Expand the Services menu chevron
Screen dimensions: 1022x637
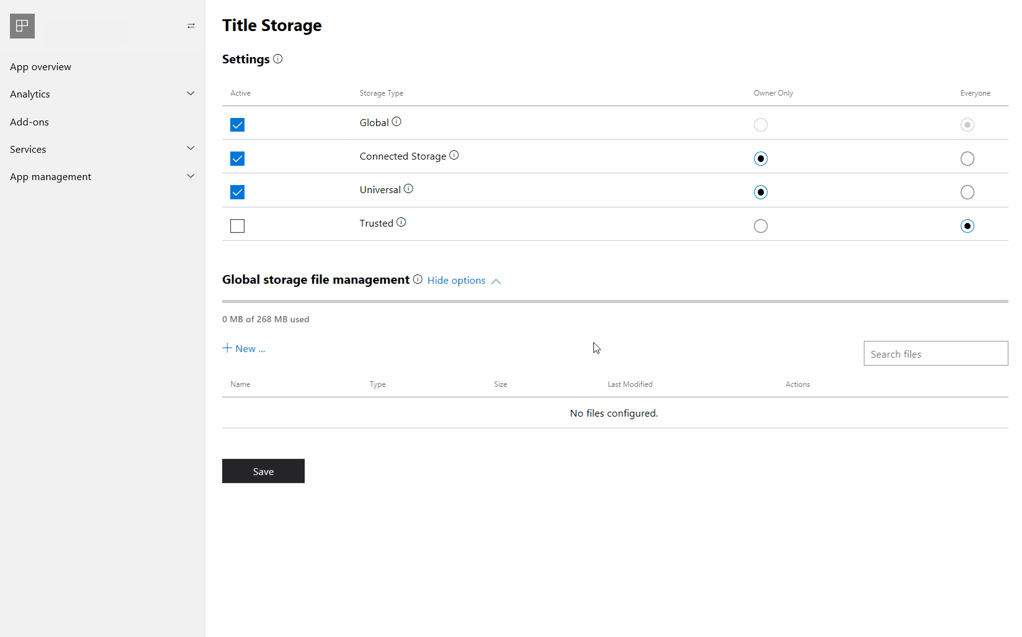pos(191,148)
